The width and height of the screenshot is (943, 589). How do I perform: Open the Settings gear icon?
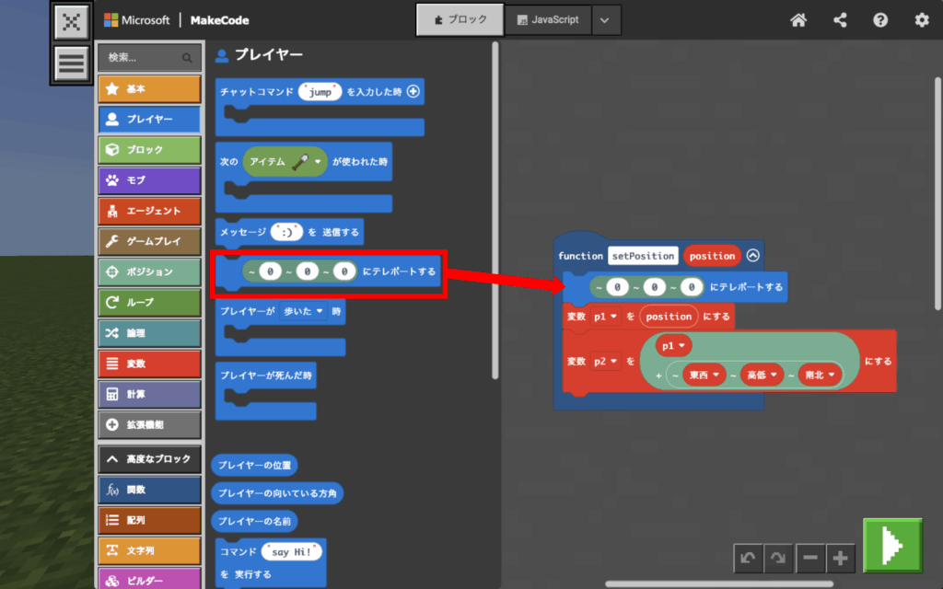coord(921,20)
